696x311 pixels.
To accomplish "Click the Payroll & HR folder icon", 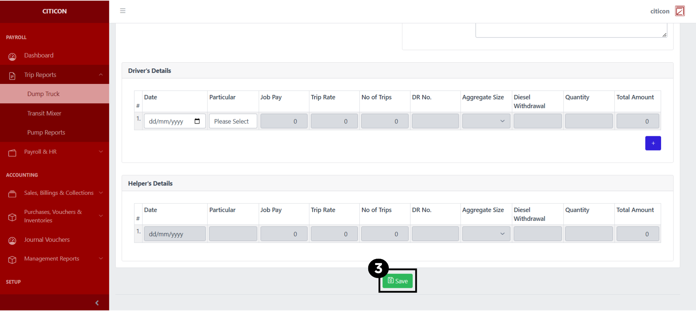I will (12, 153).
